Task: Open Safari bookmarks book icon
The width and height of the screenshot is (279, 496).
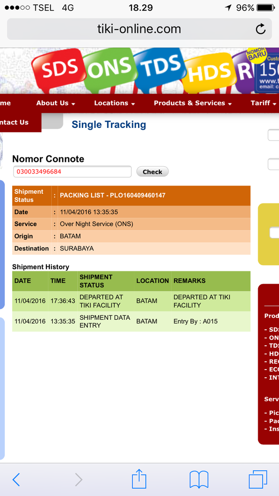Action: (x=199, y=480)
